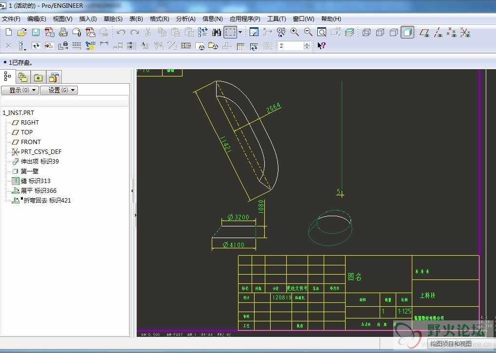Image resolution: width=496 pixels, height=353 pixels.
Task: Toggle datum points display
Action: (452, 32)
